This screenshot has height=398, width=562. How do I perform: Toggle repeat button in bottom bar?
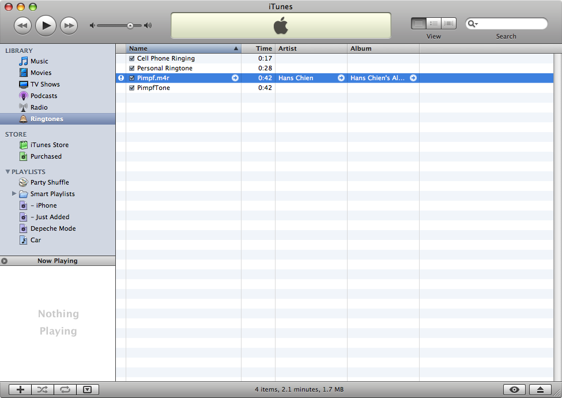65,389
